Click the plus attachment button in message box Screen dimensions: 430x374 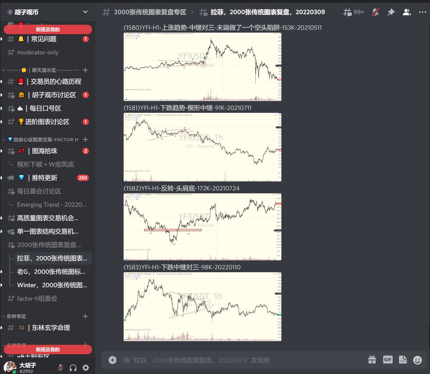[x=113, y=360]
